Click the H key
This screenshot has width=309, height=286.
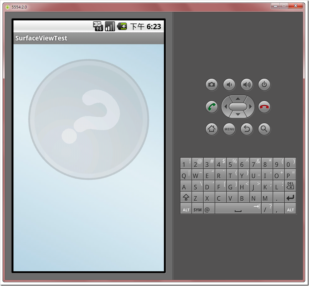click(x=244, y=186)
